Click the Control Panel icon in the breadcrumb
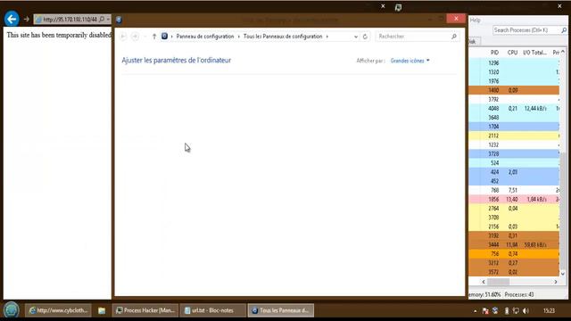571x321 pixels. coord(164,37)
